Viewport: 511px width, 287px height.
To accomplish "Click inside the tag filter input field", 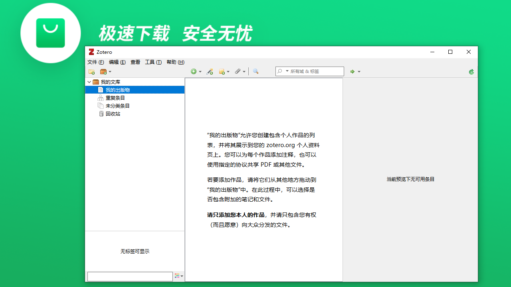I will click(x=130, y=276).
